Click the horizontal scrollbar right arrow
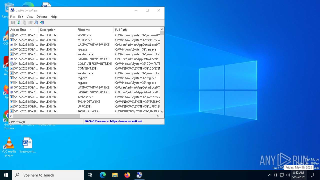320x180 pixels. click(158, 116)
